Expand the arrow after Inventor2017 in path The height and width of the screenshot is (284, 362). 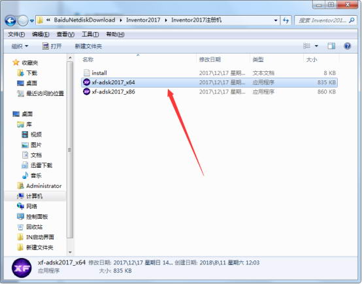click(x=166, y=20)
